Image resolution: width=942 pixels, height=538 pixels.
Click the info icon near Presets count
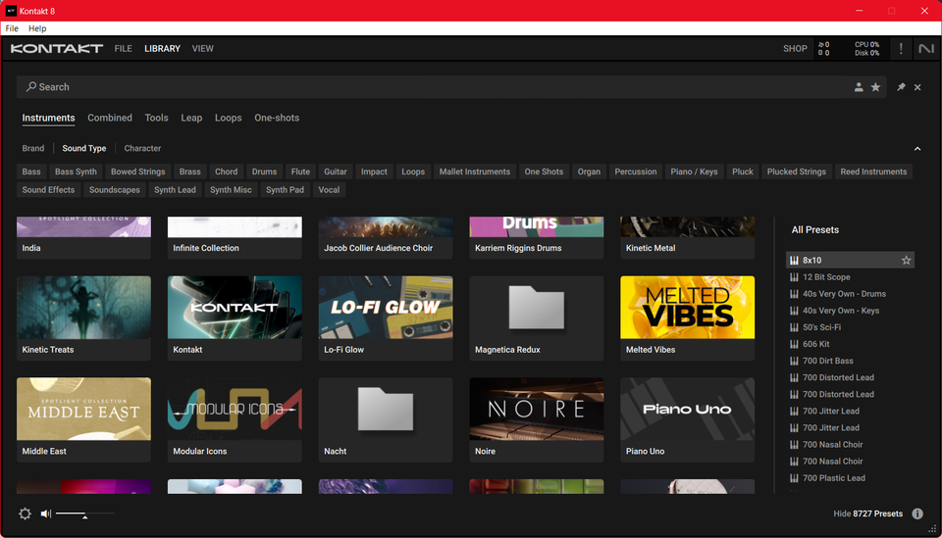[x=917, y=514]
